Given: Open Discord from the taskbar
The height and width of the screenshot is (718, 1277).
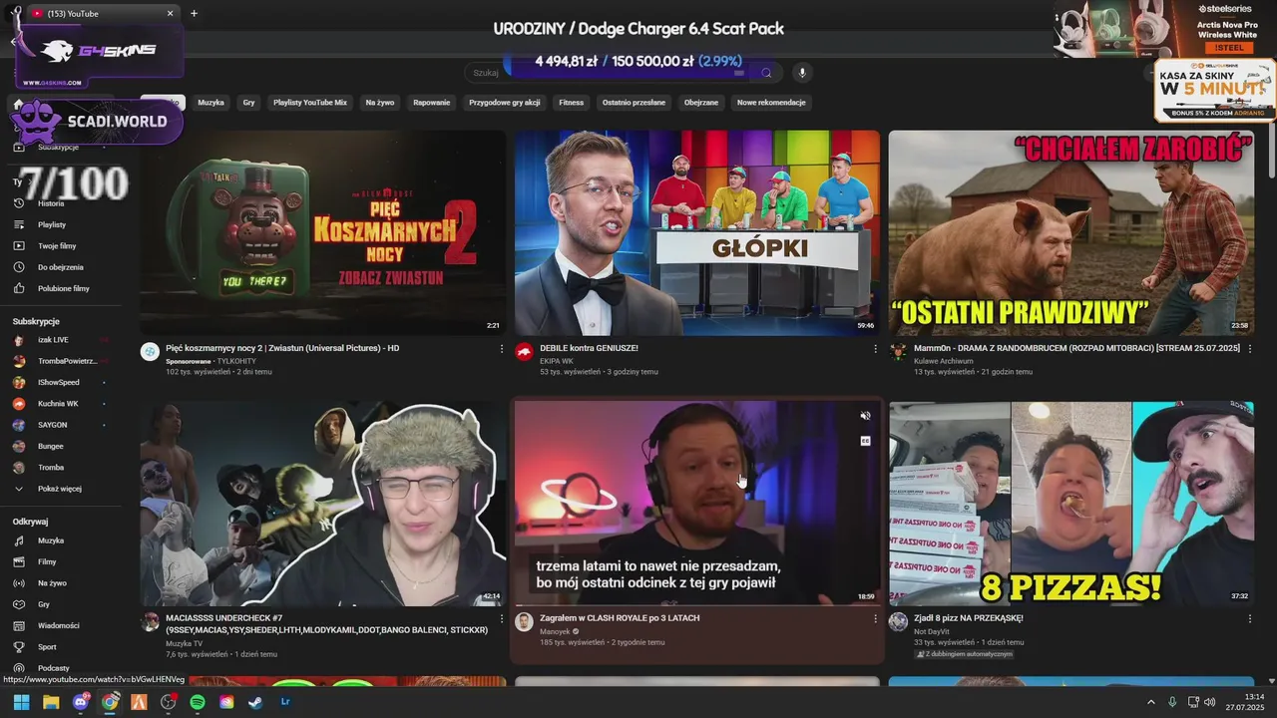Looking at the screenshot, I should coord(81,702).
